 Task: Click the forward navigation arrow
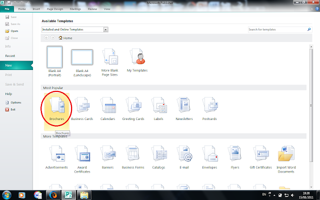[x=52, y=38]
